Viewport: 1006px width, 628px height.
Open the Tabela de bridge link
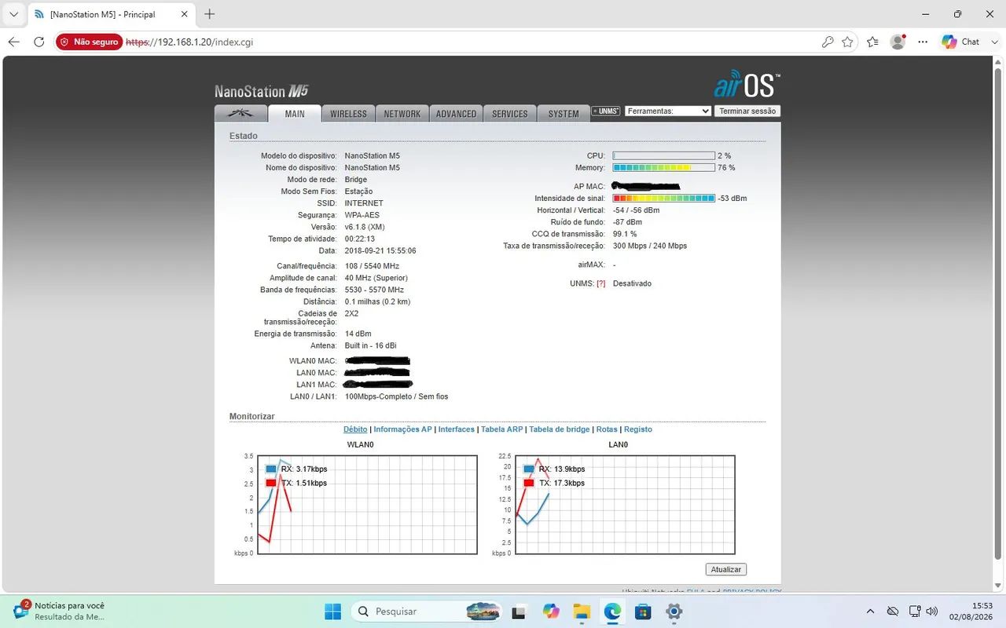(x=560, y=429)
